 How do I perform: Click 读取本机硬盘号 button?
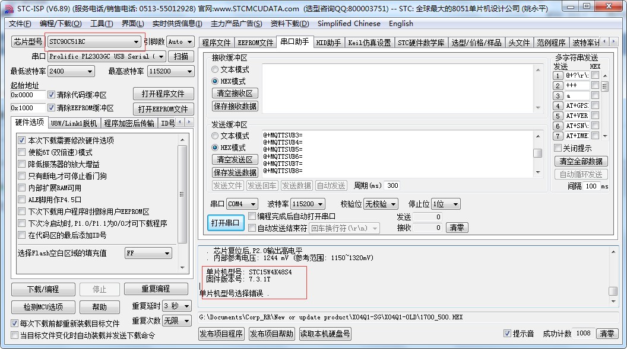(x=325, y=334)
